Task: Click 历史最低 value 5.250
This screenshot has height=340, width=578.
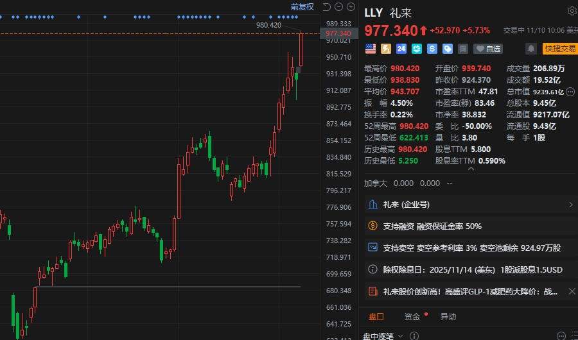Action: coord(408,161)
